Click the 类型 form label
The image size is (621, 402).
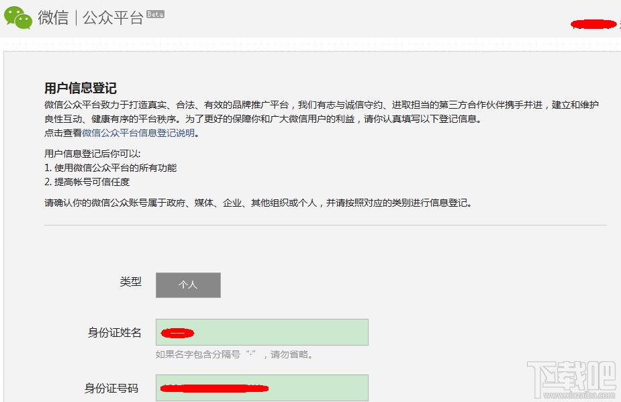click(x=132, y=283)
